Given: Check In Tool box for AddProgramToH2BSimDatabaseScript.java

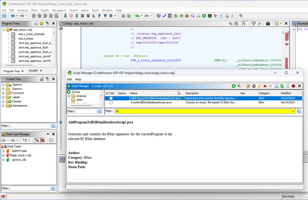Looking at the screenshot, I should (x=111, y=98).
